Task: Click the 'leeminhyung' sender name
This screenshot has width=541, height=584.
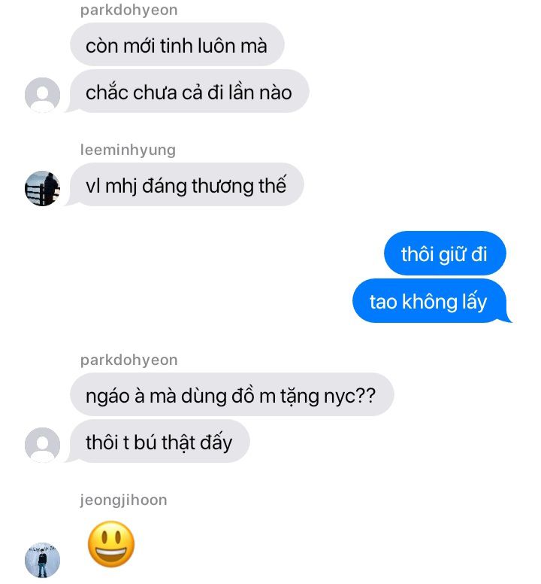Action: pos(128,150)
